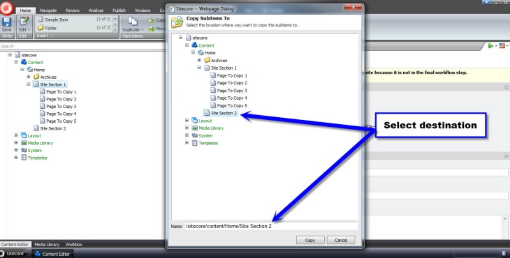510x258 pixels.
Task: Click Home icon in background tree
Action: [30, 70]
